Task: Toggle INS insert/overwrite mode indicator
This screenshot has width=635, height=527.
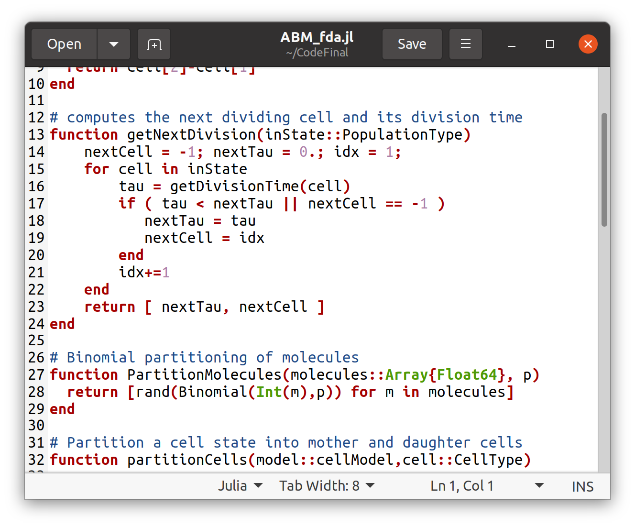Action: click(582, 486)
